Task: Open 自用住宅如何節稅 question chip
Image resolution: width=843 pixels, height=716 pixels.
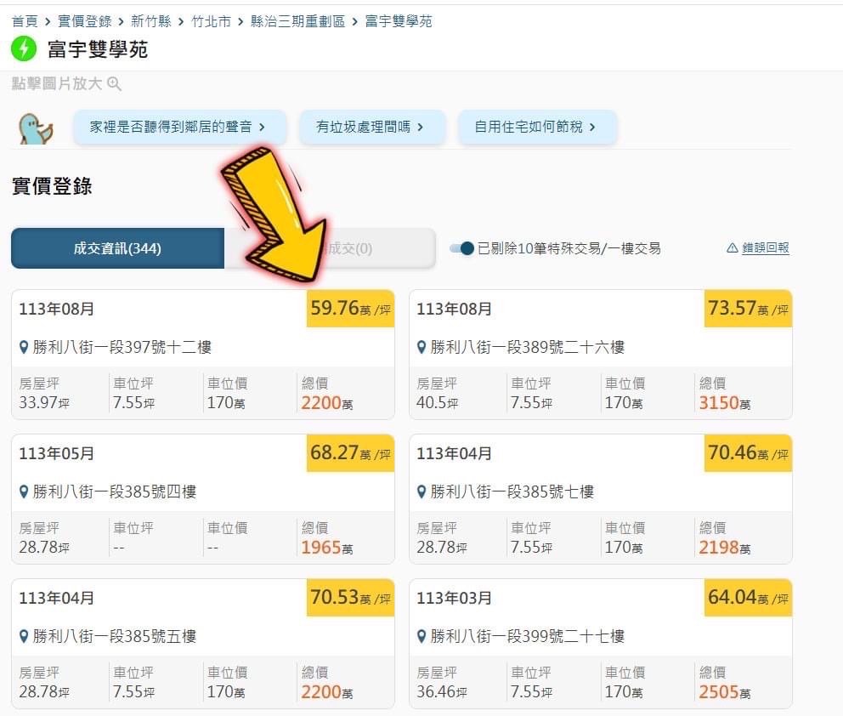Action: point(537,127)
